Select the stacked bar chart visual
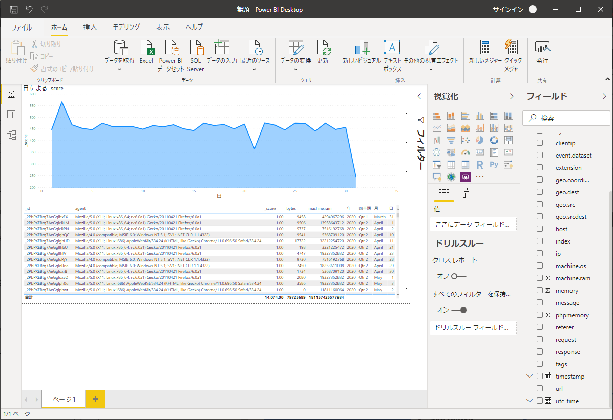Screen dimensions: 613x420 pos(437,116)
